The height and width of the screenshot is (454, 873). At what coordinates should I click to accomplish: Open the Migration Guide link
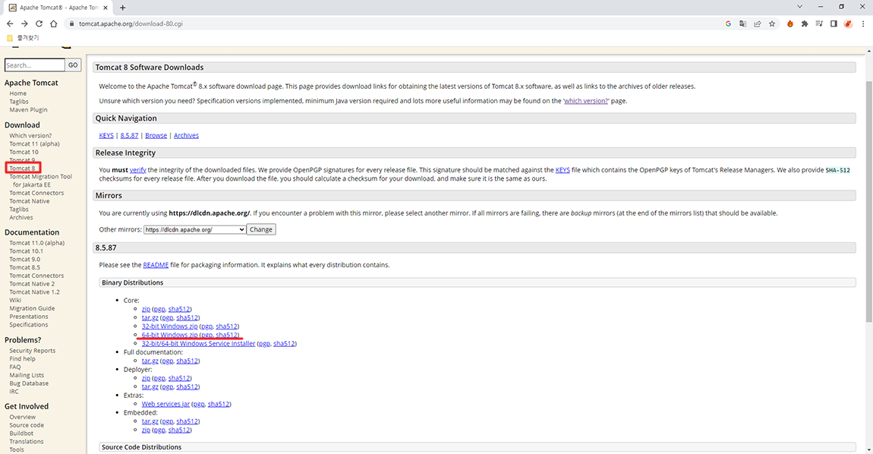coord(33,308)
